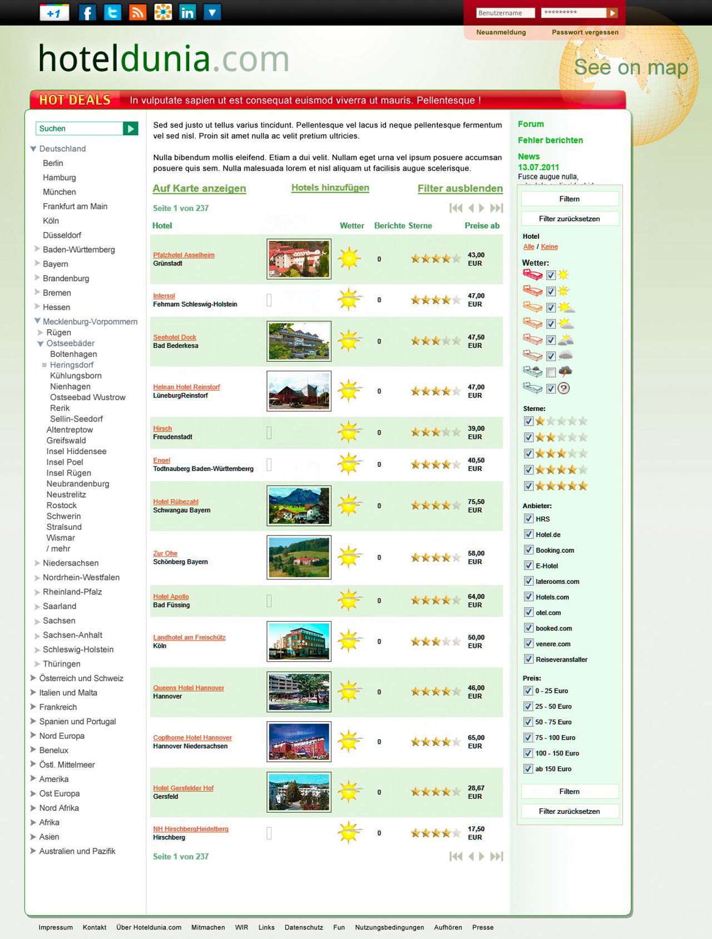
Task: Collapse the Deutschland tree node
Action: [x=33, y=149]
